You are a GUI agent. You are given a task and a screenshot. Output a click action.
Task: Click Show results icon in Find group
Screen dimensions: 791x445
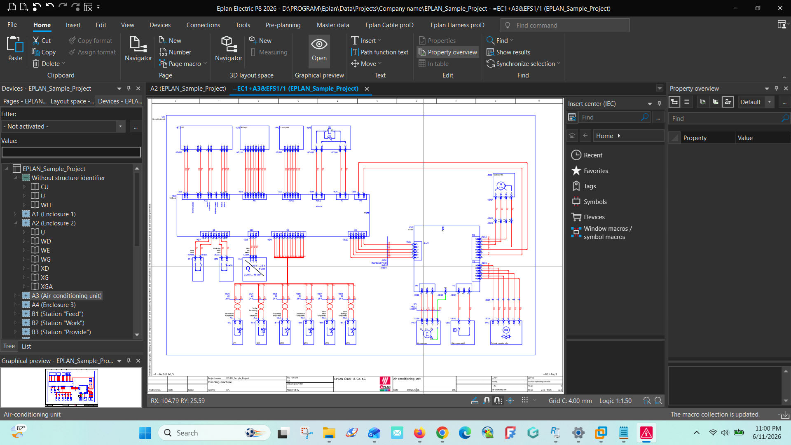point(490,52)
